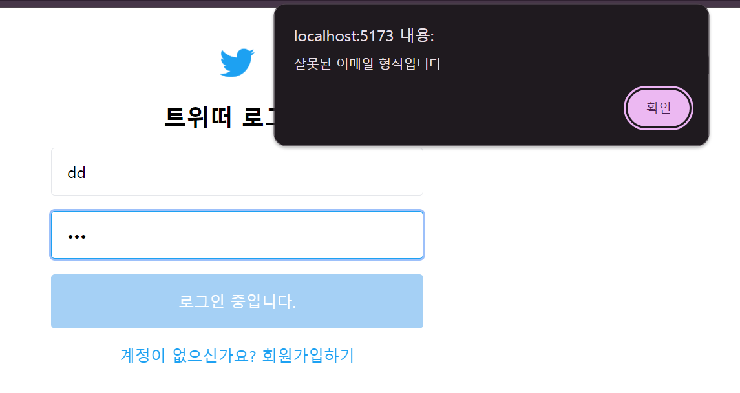
Task: Click the word 잘못된 in the alert message
Action: coord(312,64)
